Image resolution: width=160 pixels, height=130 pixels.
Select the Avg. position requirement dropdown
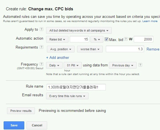click(x=61, y=49)
